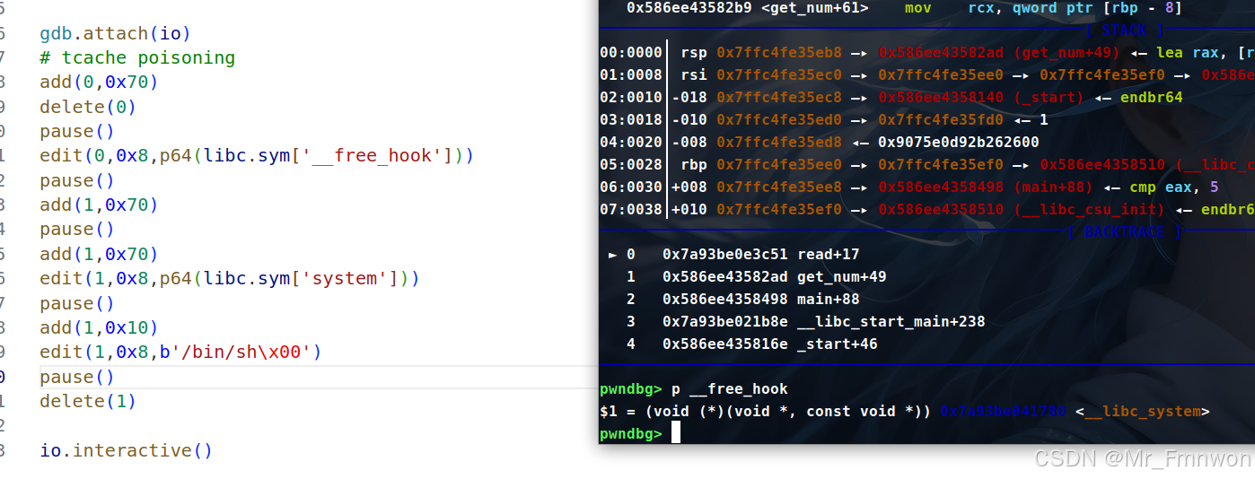Select stack row 03:0018 offset -010

(824, 120)
